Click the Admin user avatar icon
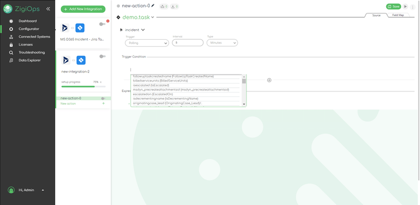Image resolution: width=420 pixels, height=205 pixels. [x=11, y=190]
